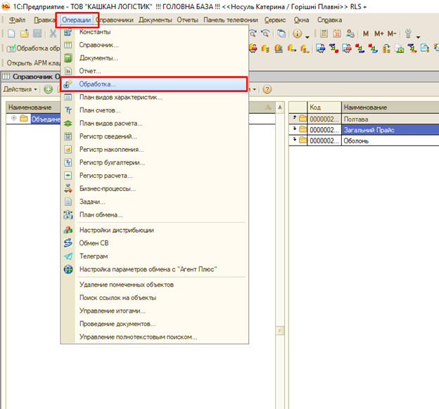The image size is (439, 409).
Task: Choose Отчет... menu entry
Action: tap(155, 71)
